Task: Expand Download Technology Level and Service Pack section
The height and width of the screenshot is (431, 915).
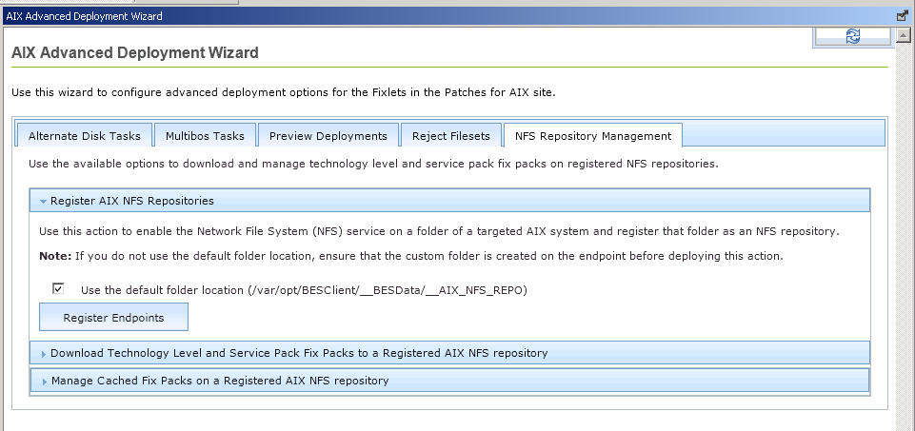Action: pyautogui.click(x=298, y=353)
